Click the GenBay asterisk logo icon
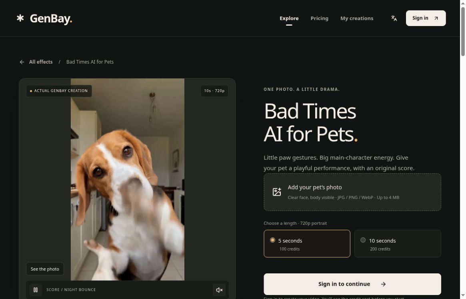Viewport: 466px width, 299px height. [x=20, y=18]
